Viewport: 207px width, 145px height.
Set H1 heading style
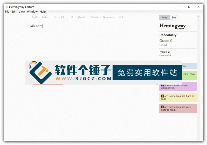click(x=54, y=17)
